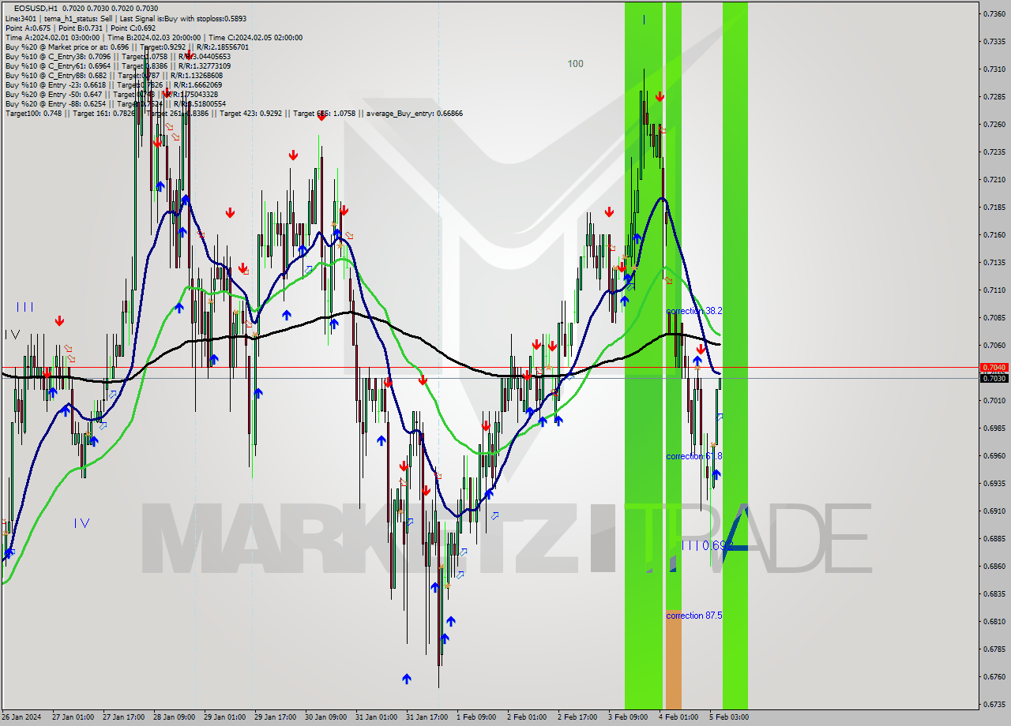Image resolution: width=1011 pixels, height=726 pixels.
Task: Click the 'Buy %10 @ C_Entry38: 0.7096' line
Action: (118, 56)
